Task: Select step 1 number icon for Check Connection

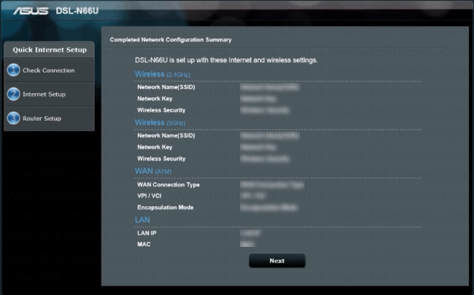Action: tap(13, 70)
